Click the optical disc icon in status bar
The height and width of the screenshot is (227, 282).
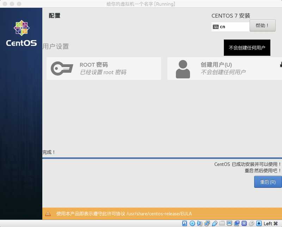(x=192, y=223)
